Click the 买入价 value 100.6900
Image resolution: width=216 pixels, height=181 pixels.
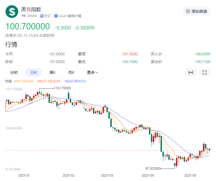point(203,54)
